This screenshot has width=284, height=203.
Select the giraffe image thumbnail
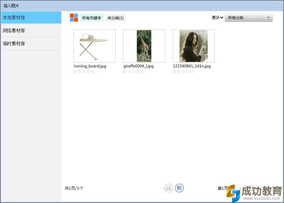[144, 46]
